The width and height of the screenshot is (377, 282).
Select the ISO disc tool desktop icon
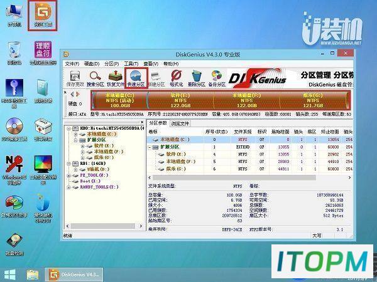pyautogui.click(x=14, y=129)
